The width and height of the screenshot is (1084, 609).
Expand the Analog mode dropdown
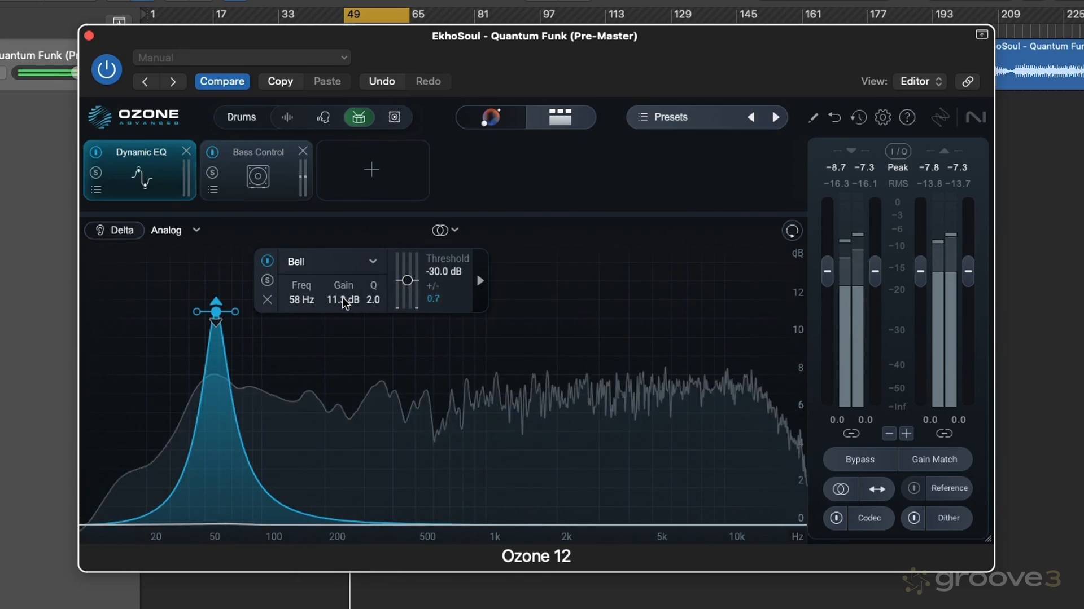click(x=196, y=230)
